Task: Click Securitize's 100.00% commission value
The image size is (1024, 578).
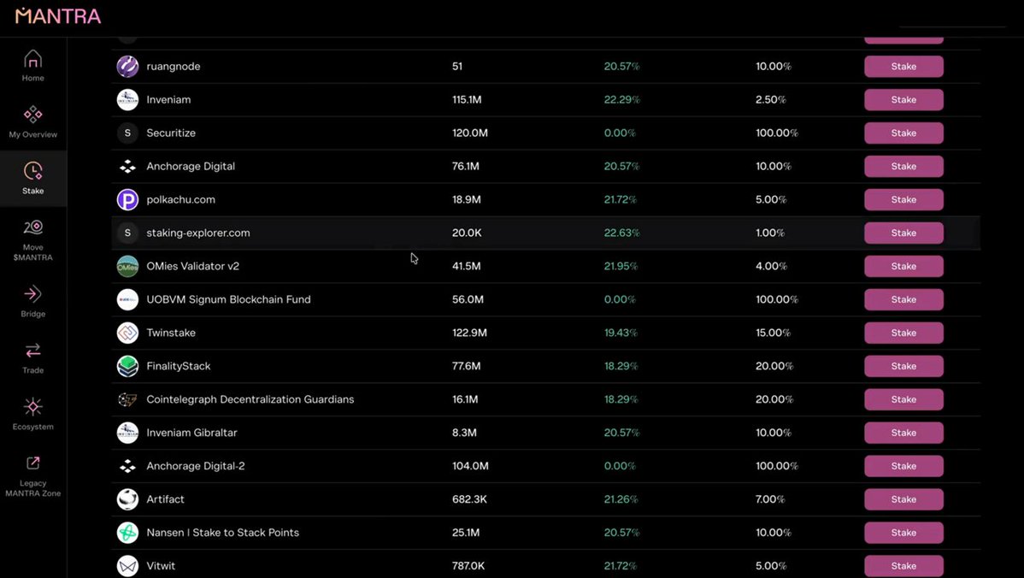Action: coord(776,133)
